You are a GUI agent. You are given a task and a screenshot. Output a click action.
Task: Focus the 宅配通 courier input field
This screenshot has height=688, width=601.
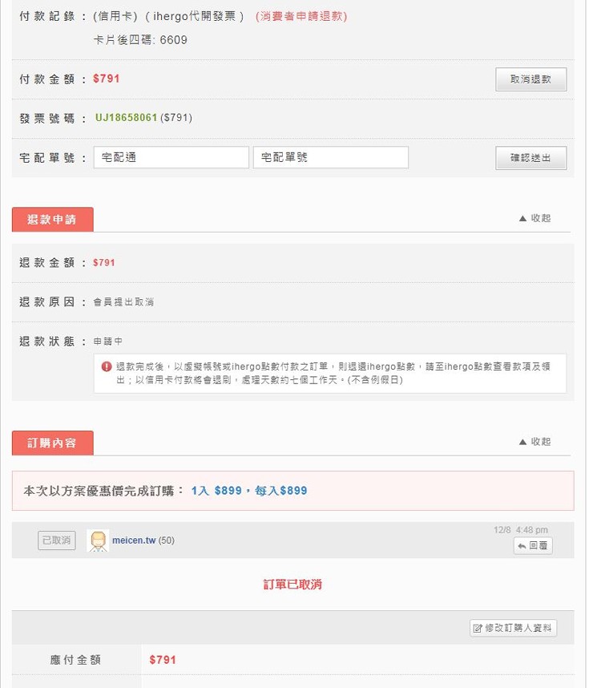[x=171, y=157]
